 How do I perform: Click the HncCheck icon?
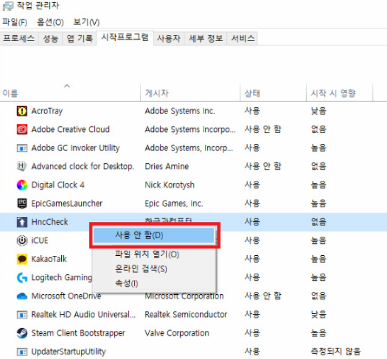(22, 222)
